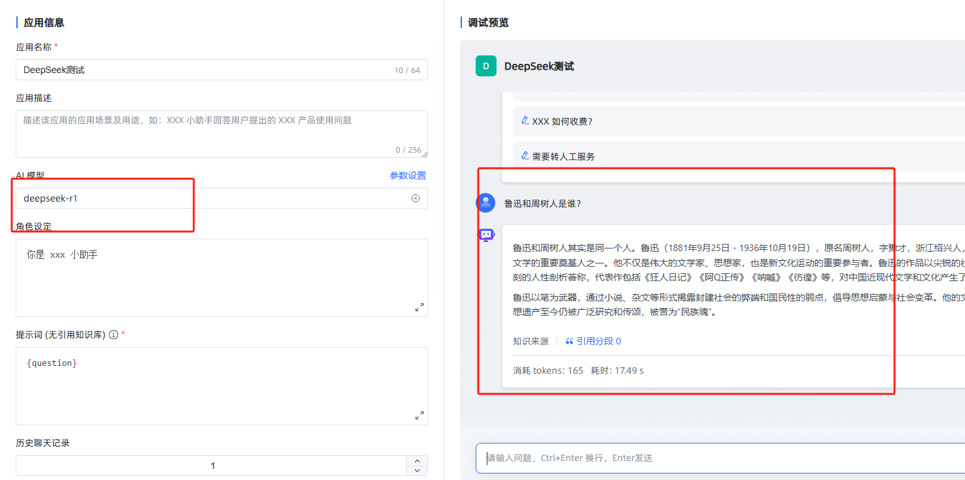This screenshot has height=480, width=965.
Task: Click the purple bot avatar icon
Action: (487, 235)
